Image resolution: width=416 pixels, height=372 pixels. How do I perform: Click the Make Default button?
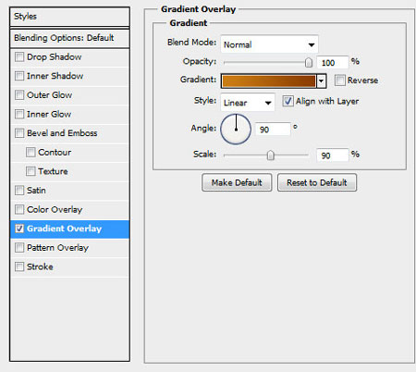(x=237, y=182)
